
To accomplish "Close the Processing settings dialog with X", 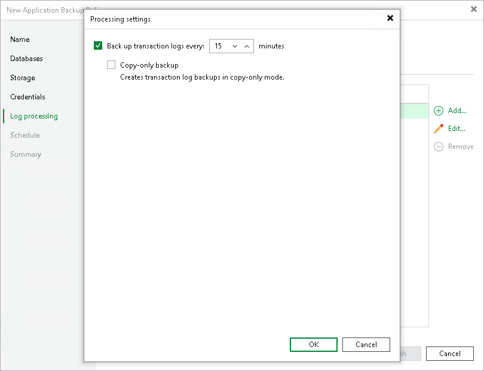I will (x=390, y=19).
